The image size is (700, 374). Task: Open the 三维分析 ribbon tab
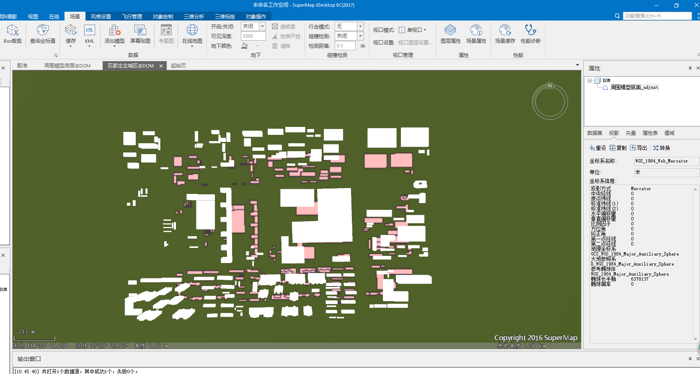tap(194, 16)
